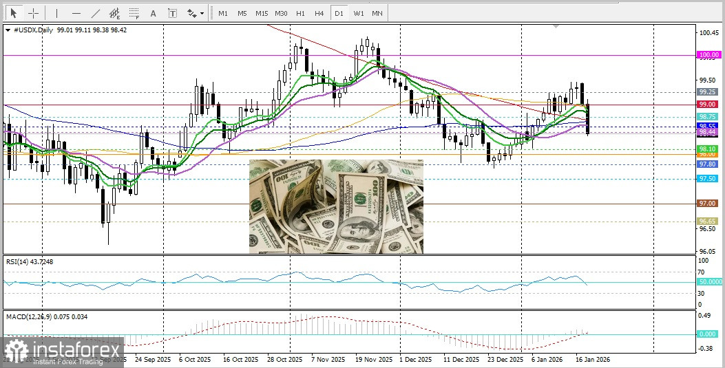This screenshot has width=725, height=368.
Task: Select the cursor arrow tool
Action: coord(13,13)
